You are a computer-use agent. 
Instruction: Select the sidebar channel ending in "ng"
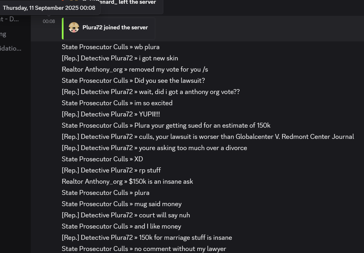[x=3, y=34]
